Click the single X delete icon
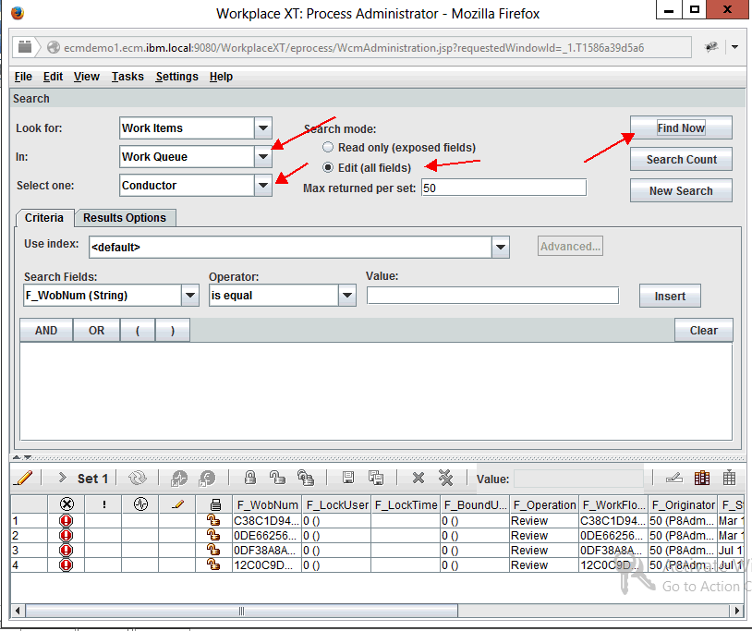 [x=418, y=478]
